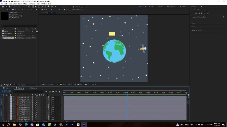
Task: Open the Windows Start menu
Action: tap(3, 124)
